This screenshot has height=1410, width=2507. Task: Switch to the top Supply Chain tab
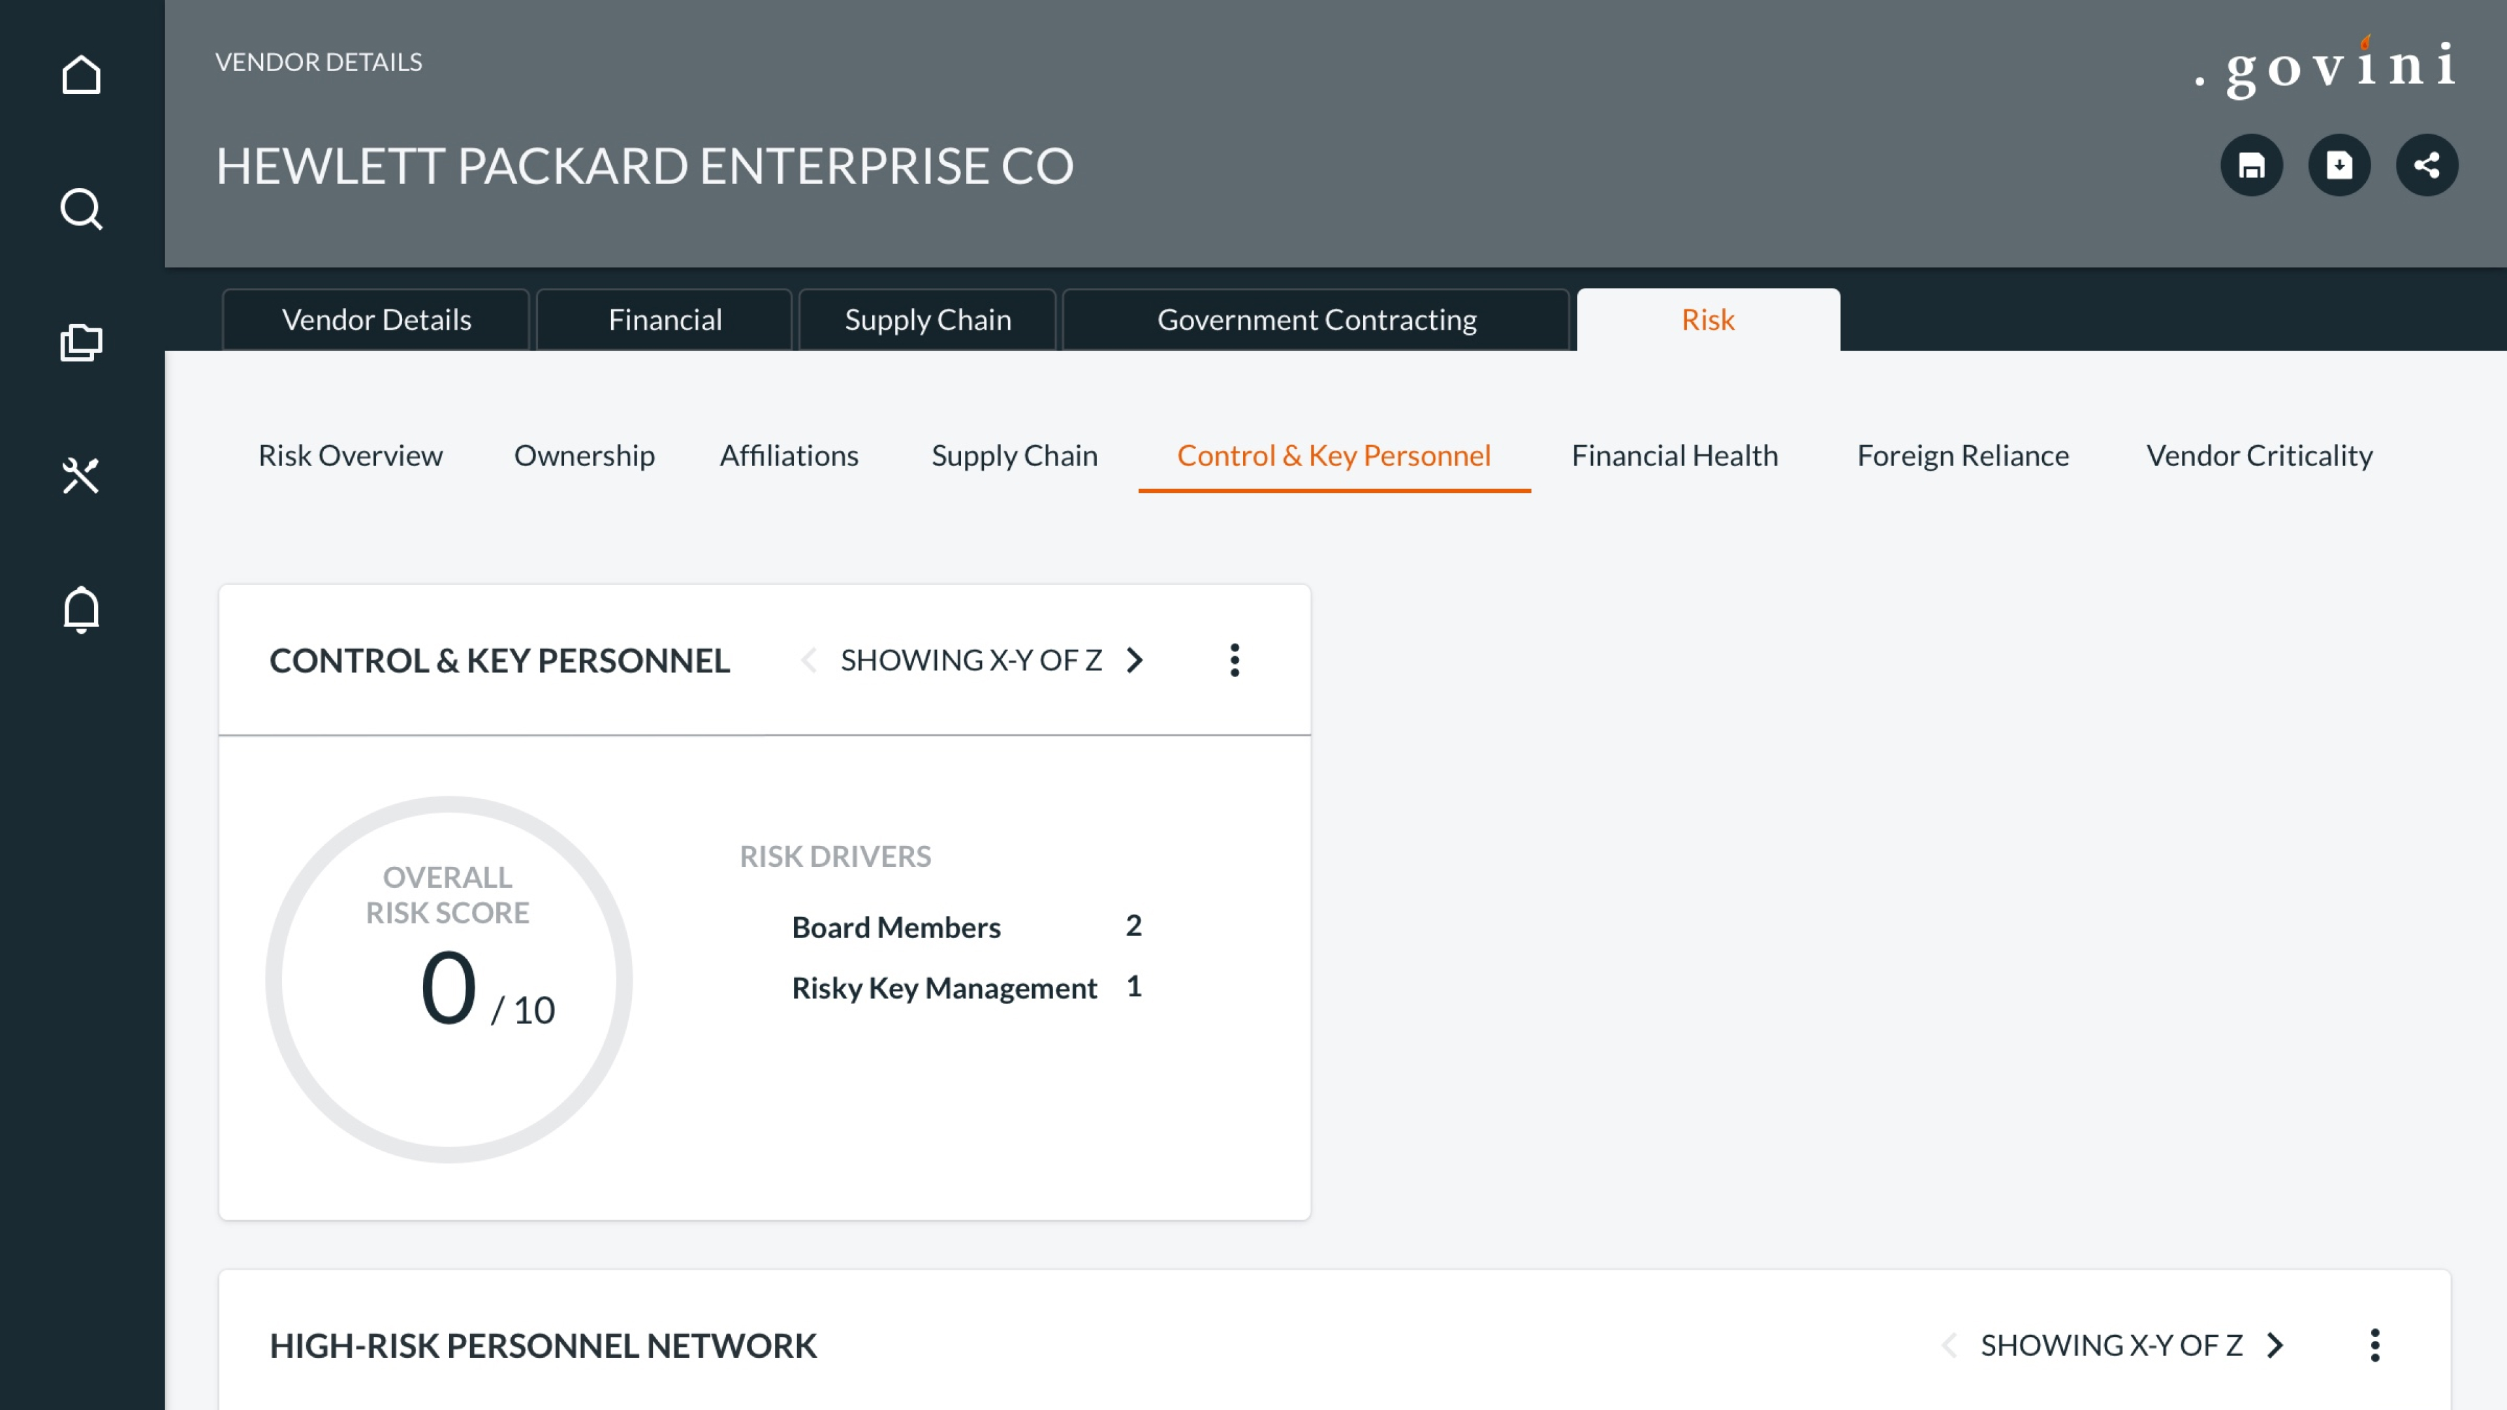(x=928, y=319)
